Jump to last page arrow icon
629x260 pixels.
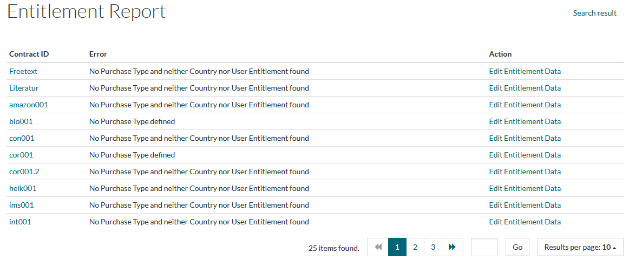[452, 247]
